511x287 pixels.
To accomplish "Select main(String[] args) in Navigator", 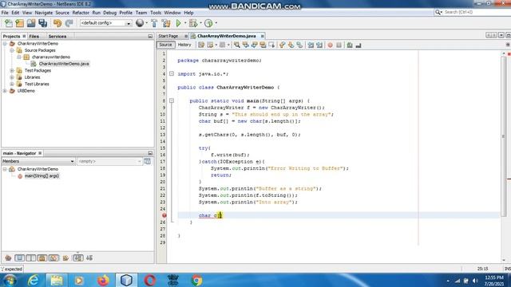I will tap(42, 176).
